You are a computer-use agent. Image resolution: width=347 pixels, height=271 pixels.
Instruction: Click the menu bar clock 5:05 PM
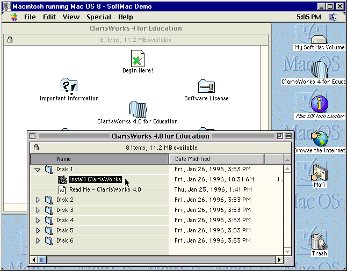(x=309, y=17)
